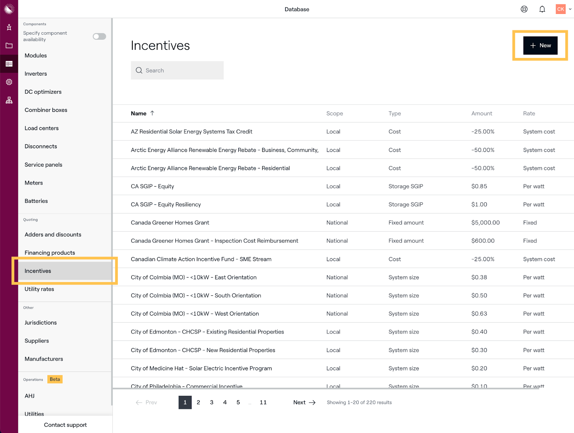
Task: Select the database icon in left rail
Action: tap(9, 64)
